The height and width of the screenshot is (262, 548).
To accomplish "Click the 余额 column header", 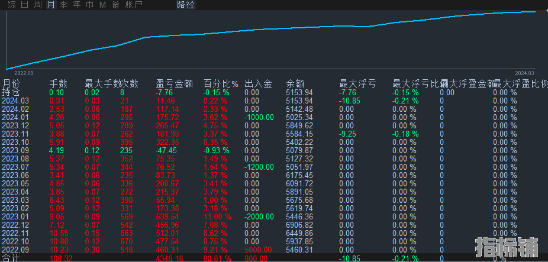I will (x=295, y=84).
